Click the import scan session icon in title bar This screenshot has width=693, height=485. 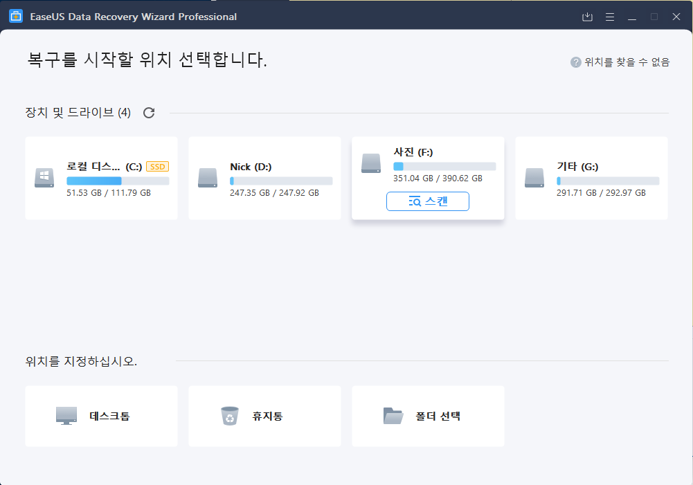(588, 17)
